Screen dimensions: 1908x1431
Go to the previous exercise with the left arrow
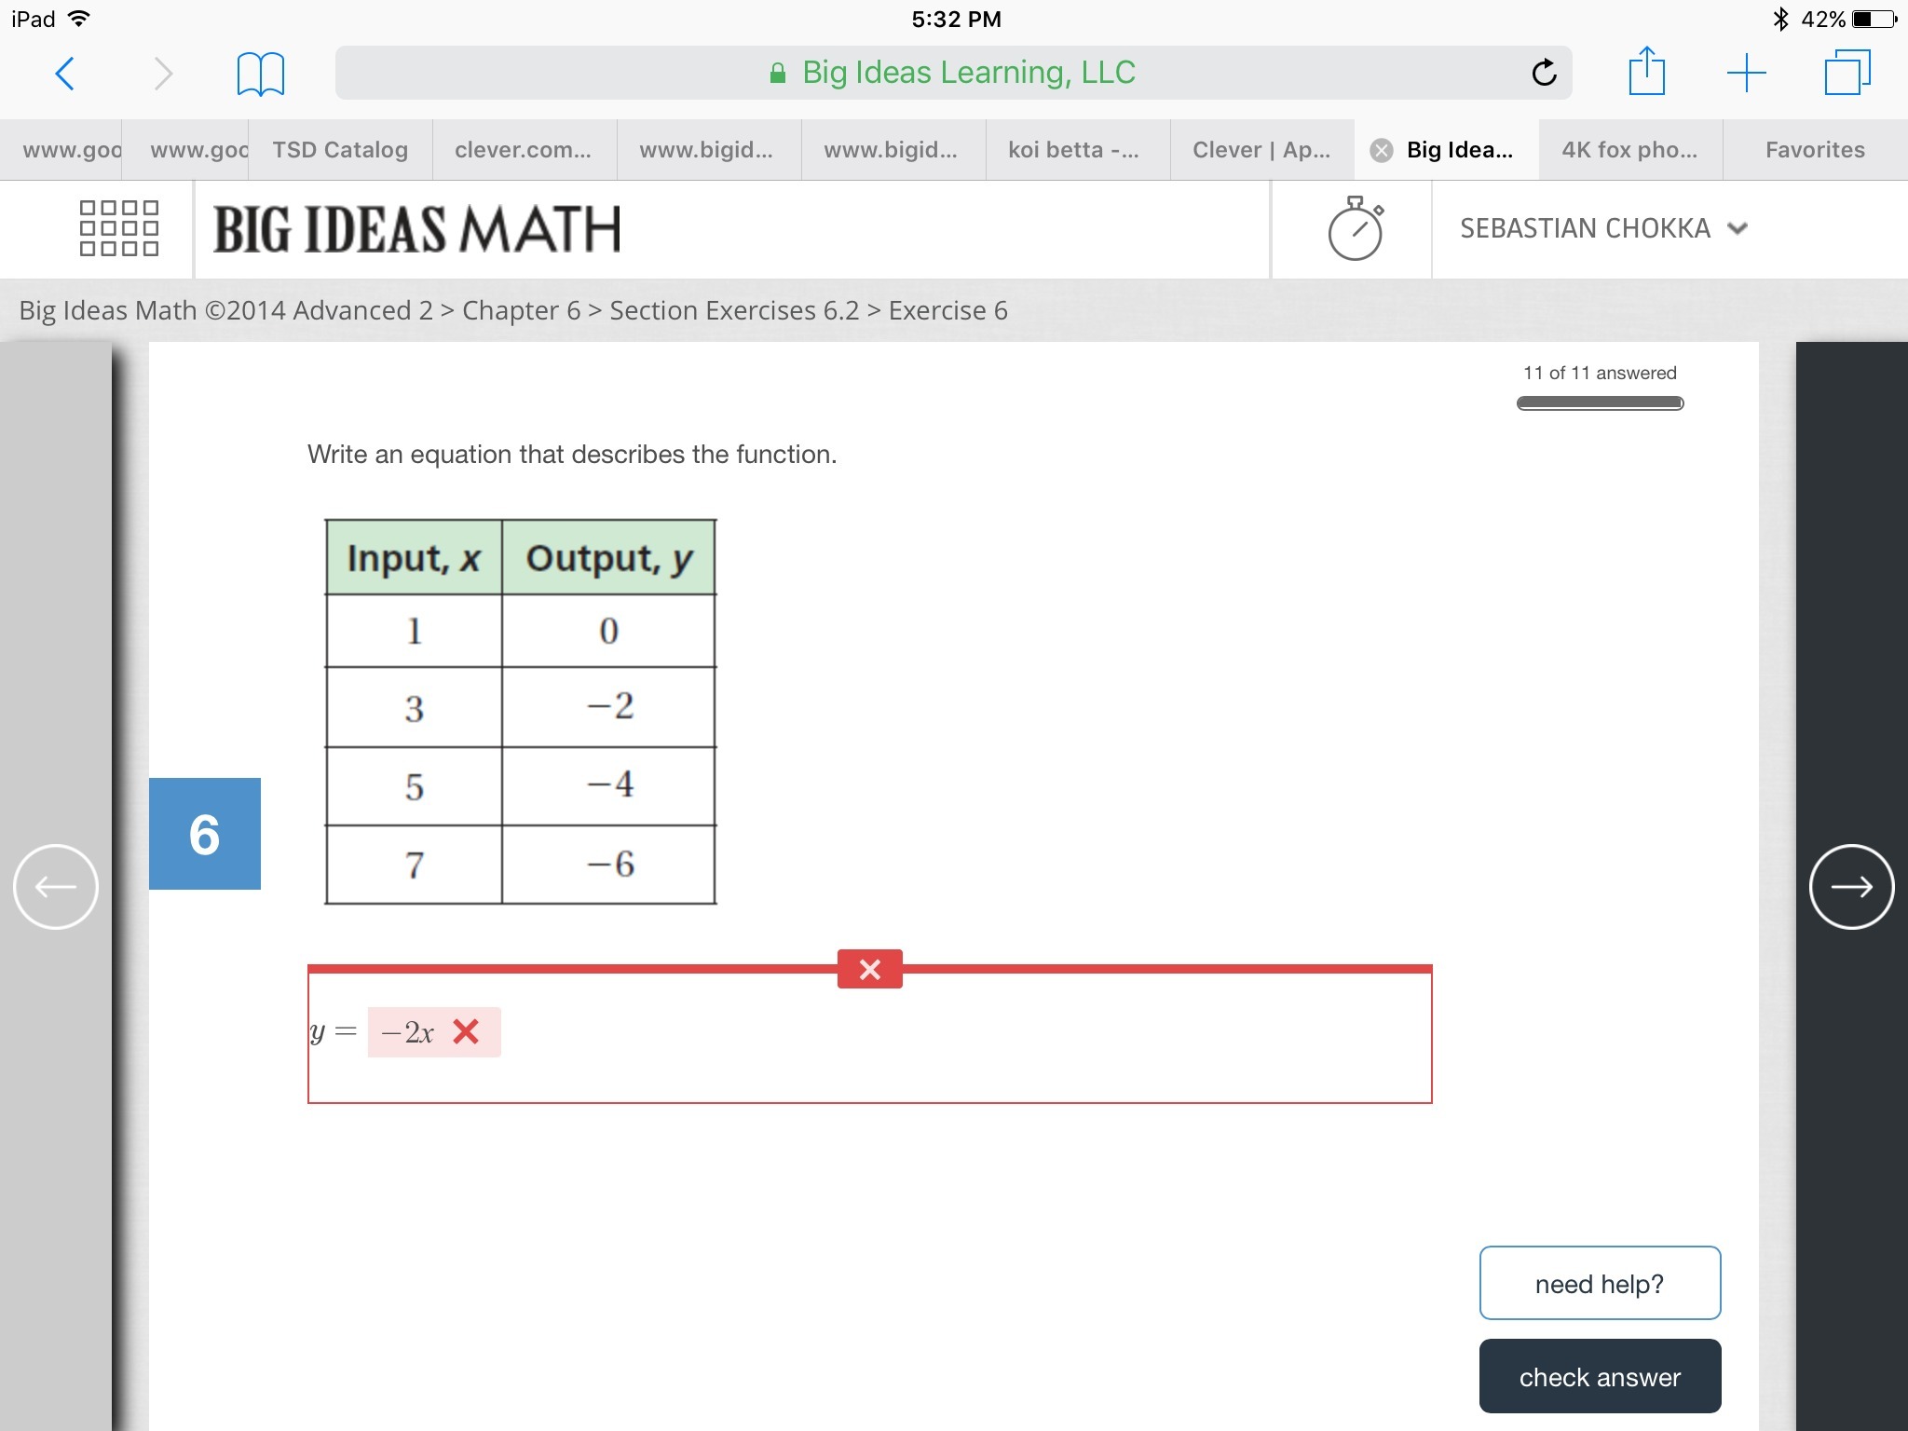pyautogui.click(x=56, y=886)
